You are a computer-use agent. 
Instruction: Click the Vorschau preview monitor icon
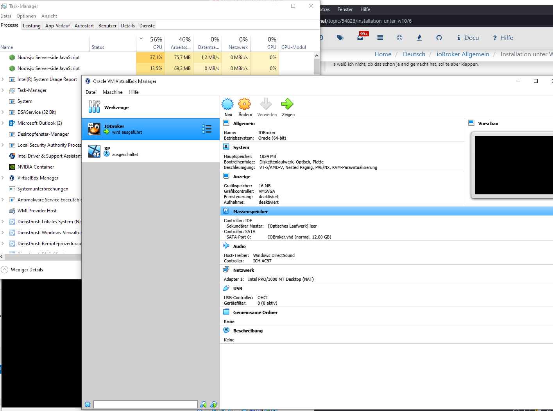pos(471,123)
